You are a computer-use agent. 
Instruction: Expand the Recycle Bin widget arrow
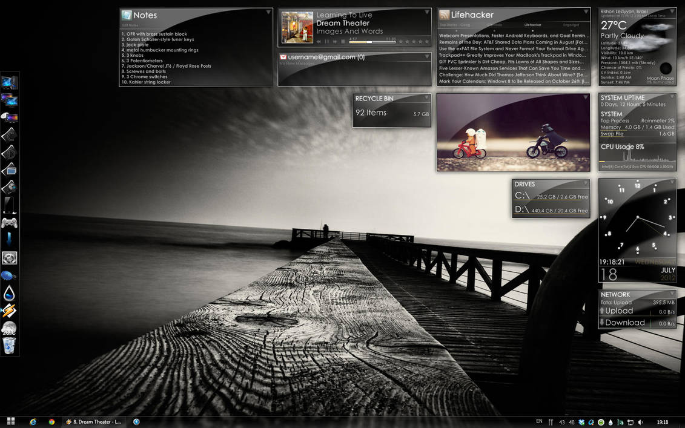(x=427, y=97)
